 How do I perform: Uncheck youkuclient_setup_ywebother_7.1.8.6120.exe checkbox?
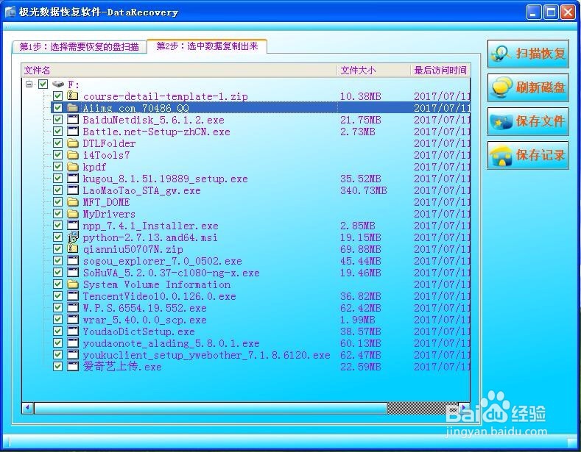click(57, 355)
